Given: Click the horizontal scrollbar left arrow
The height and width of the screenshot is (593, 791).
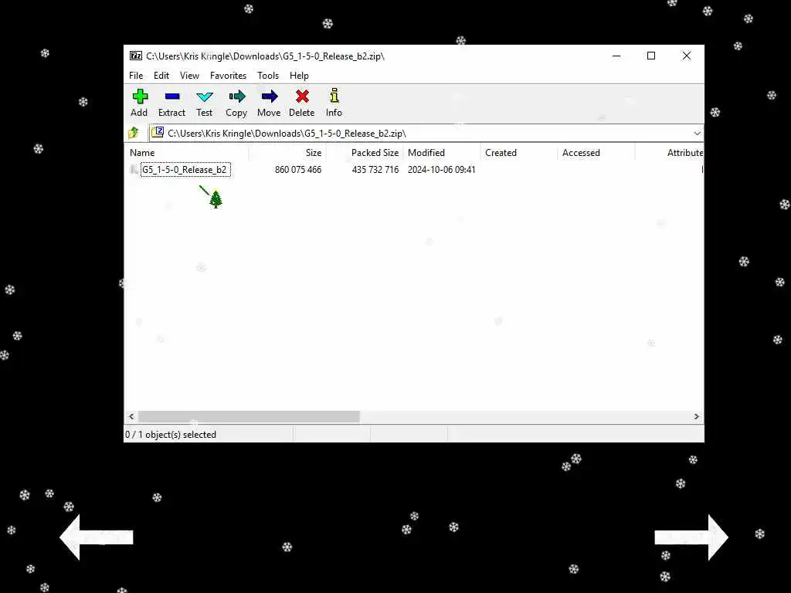Looking at the screenshot, I should (x=131, y=416).
